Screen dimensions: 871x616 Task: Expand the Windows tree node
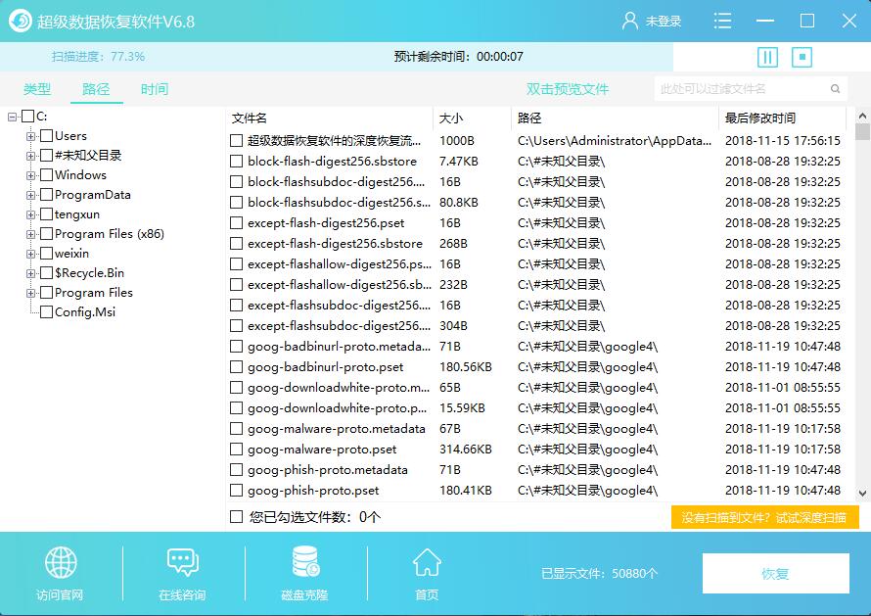point(31,175)
